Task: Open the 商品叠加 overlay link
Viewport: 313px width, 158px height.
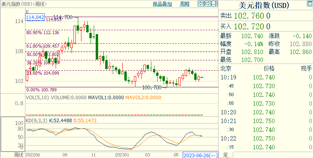Action: coord(162,4)
